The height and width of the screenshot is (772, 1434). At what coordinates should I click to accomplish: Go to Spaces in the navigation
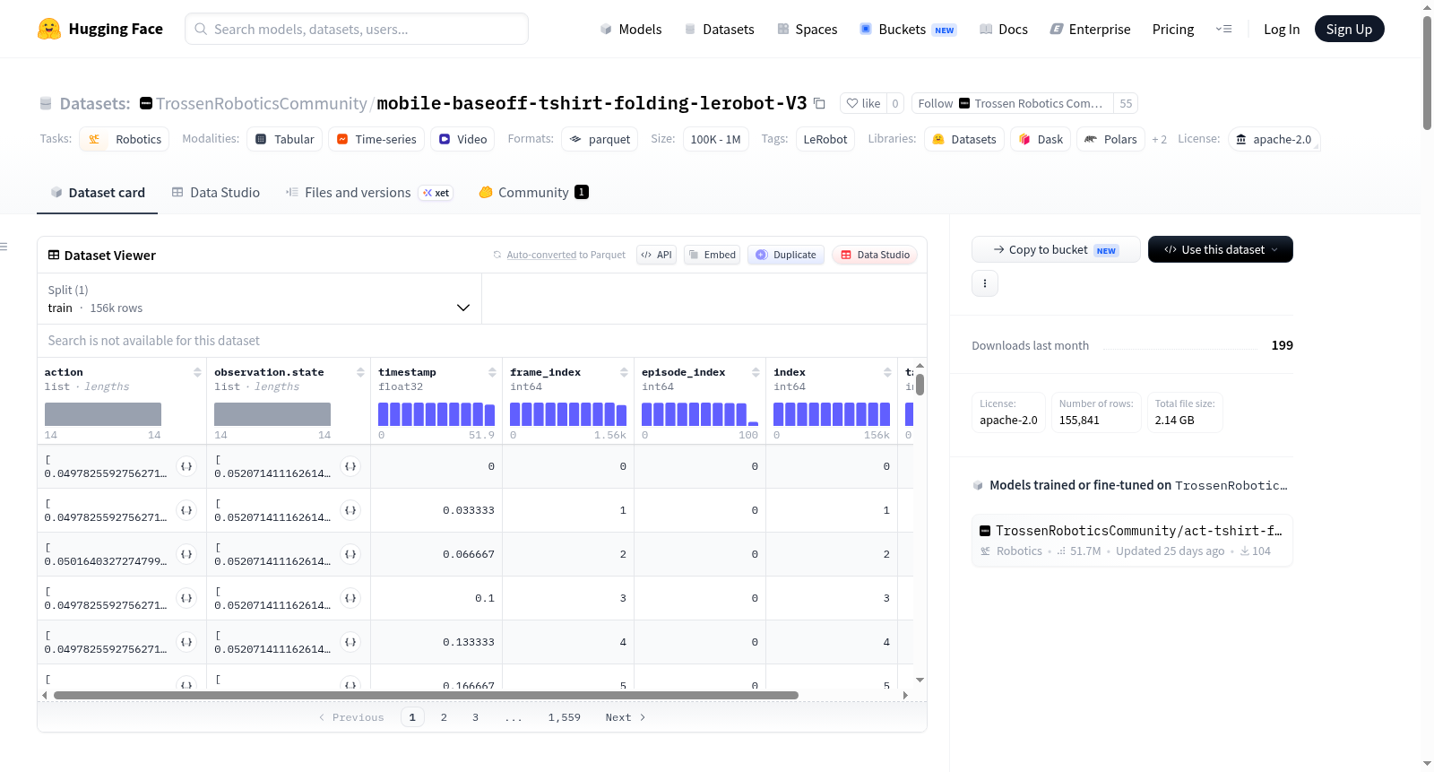click(x=808, y=29)
